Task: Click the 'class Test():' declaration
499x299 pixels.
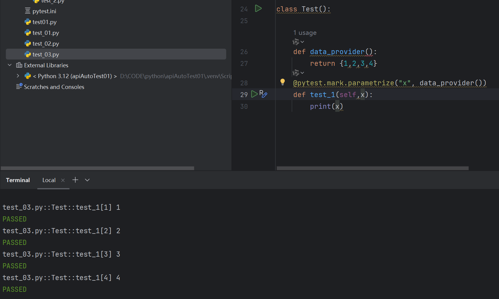Action: (303, 9)
